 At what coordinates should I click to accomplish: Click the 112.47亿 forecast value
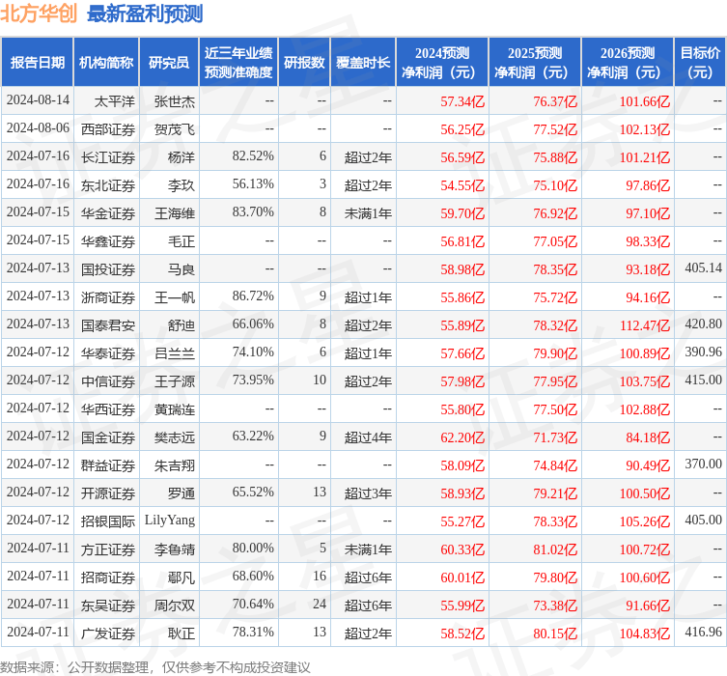(645, 325)
